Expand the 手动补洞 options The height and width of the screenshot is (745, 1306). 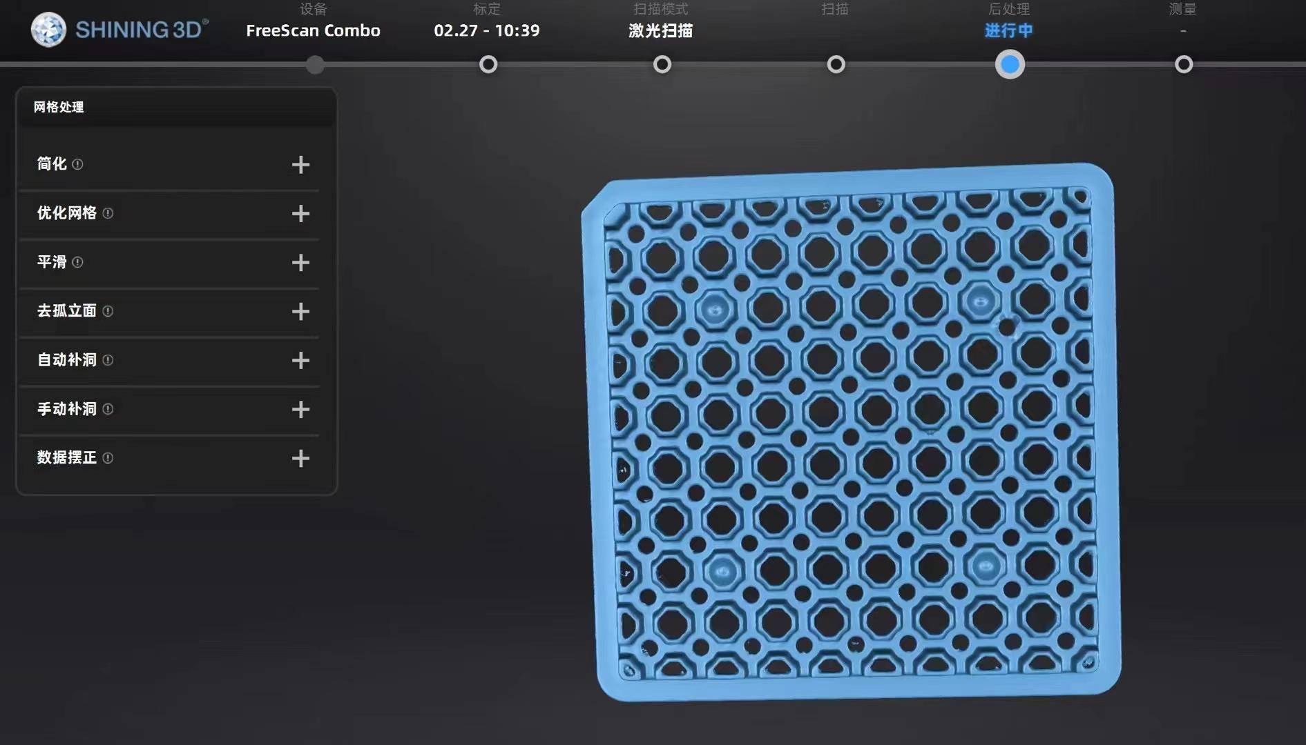click(300, 409)
